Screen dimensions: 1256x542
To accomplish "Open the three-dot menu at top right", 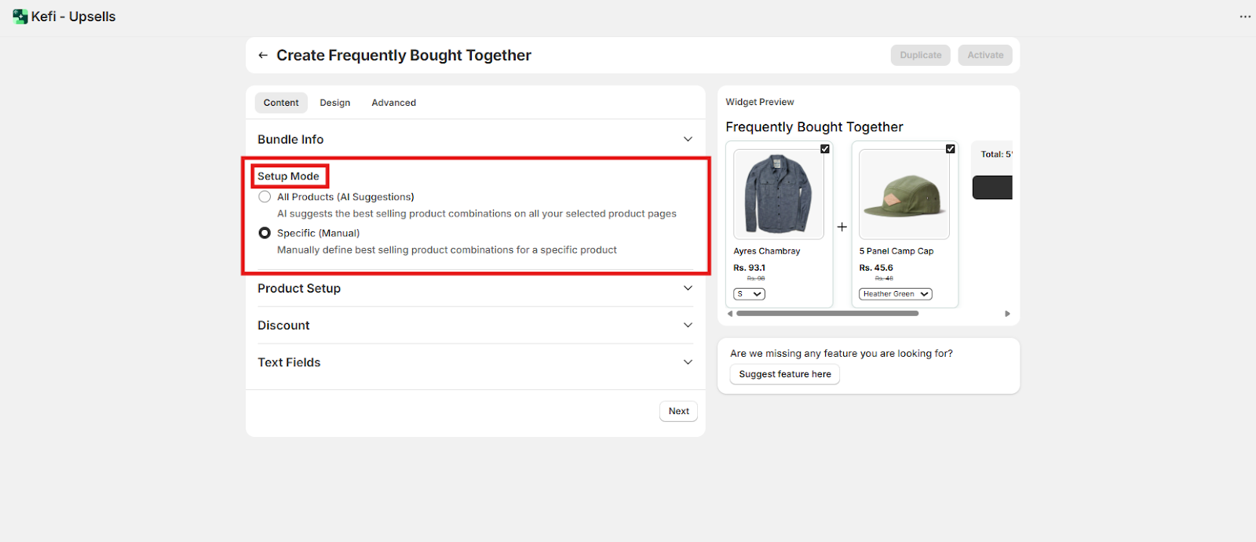I will (x=1245, y=16).
